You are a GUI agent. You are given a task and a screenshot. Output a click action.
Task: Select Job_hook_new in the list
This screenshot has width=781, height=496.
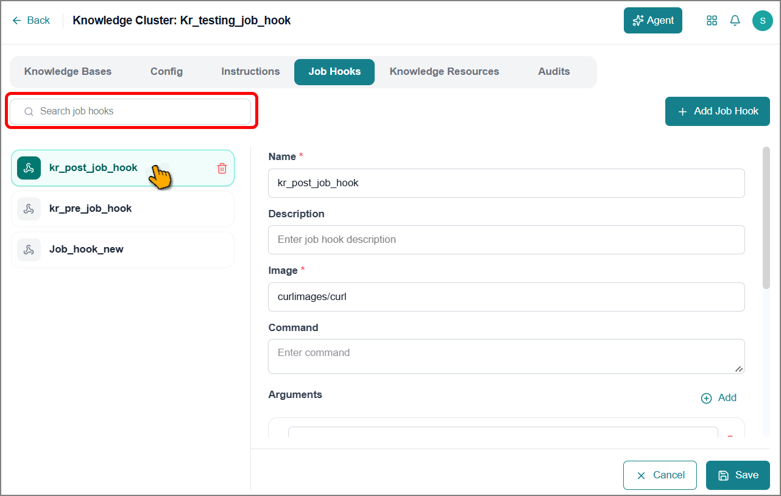click(122, 250)
